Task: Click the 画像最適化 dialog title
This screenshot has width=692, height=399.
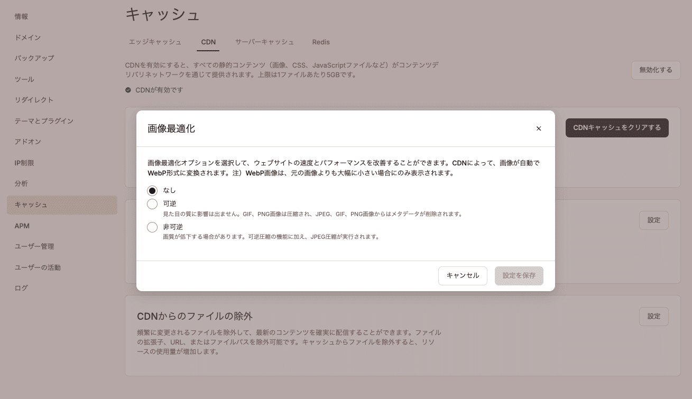Action: click(171, 128)
